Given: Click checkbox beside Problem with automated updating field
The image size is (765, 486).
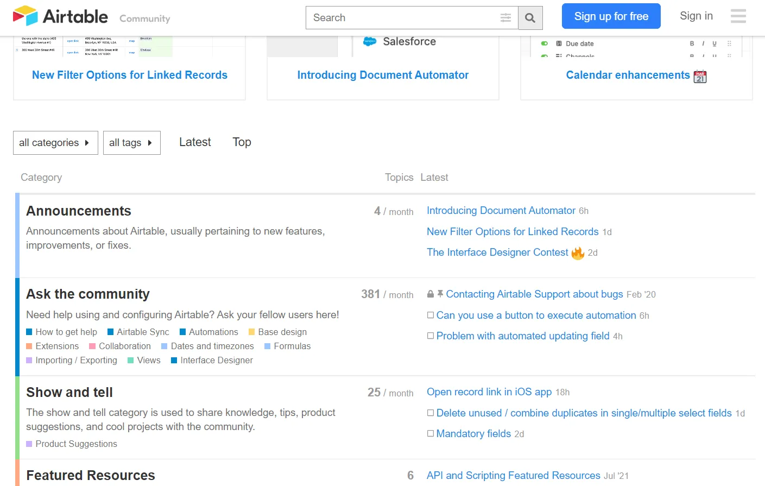Looking at the screenshot, I should click(x=431, y=336).
